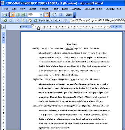Click the first line indent marker on ruler

32,25
